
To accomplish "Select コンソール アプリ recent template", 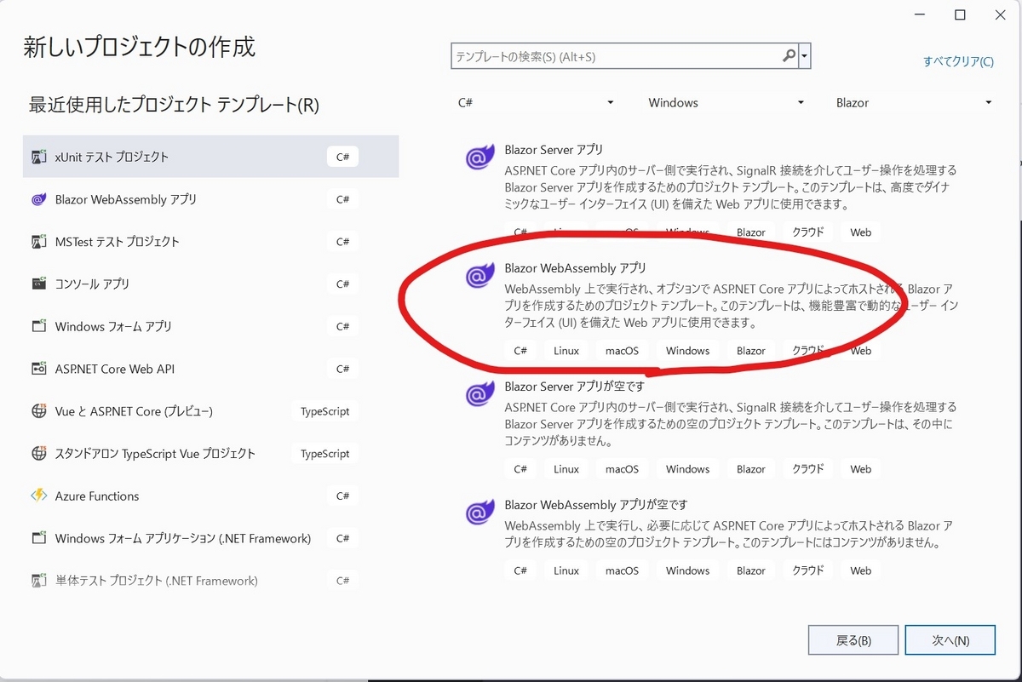I will pos(210,284).
